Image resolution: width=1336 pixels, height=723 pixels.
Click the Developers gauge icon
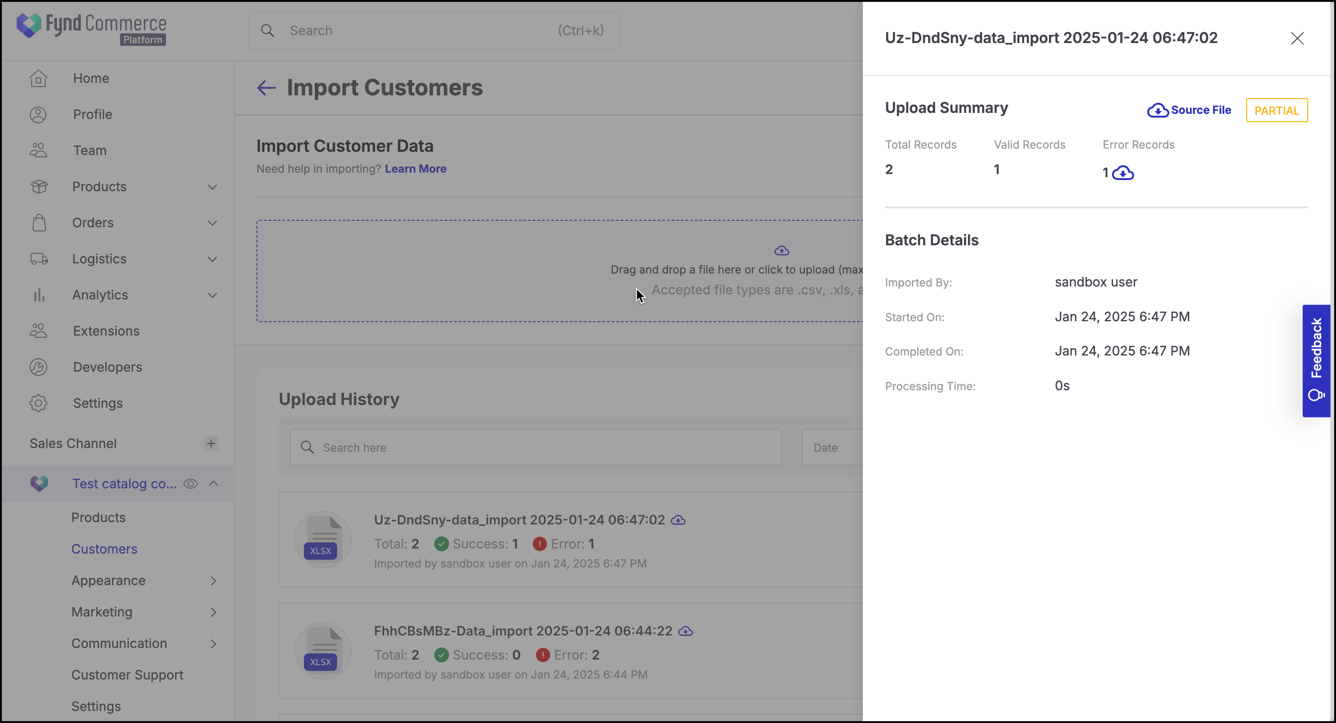tap(38, 367)
